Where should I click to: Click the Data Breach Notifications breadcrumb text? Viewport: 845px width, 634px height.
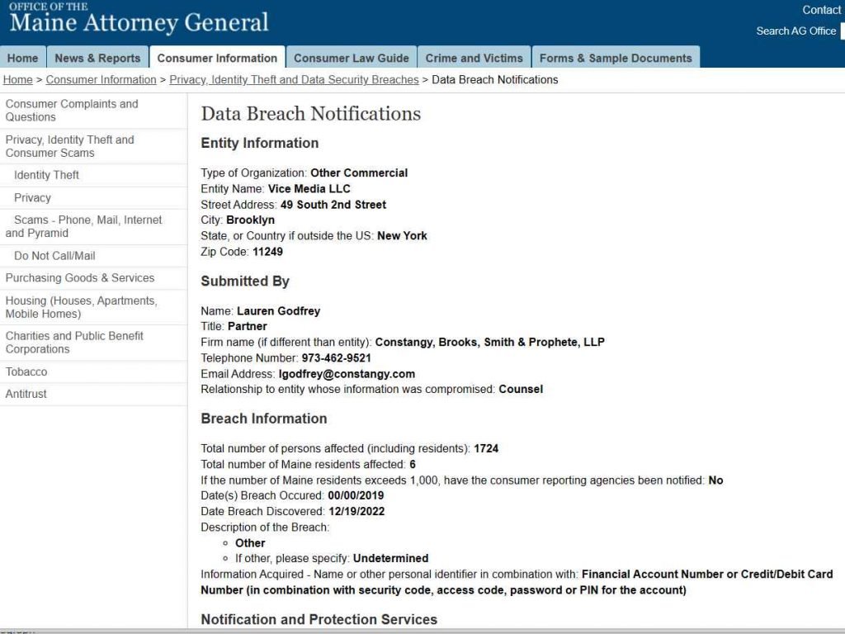(495, 80)
